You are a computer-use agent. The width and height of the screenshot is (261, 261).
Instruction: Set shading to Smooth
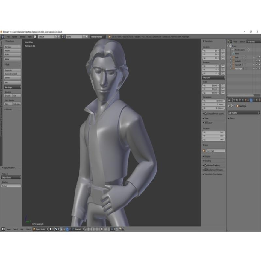(x=8, y=96)
